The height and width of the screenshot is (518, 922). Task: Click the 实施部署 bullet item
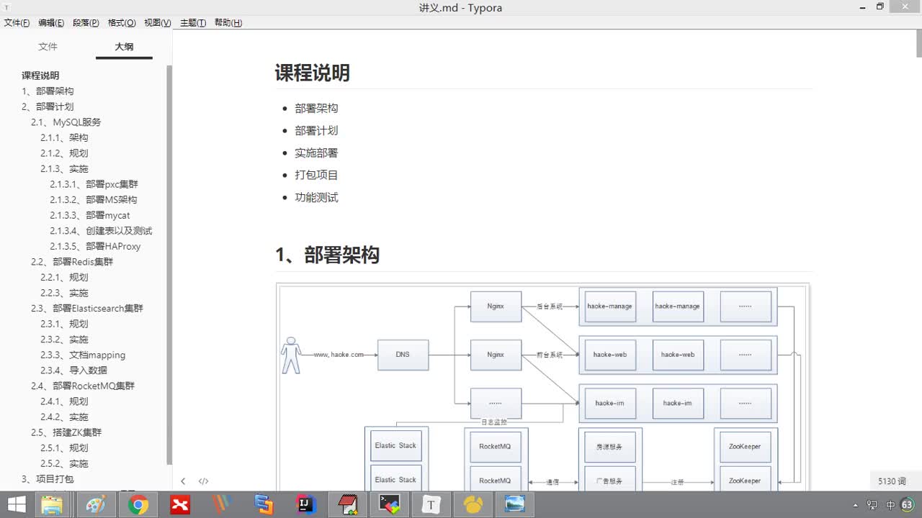316,153
